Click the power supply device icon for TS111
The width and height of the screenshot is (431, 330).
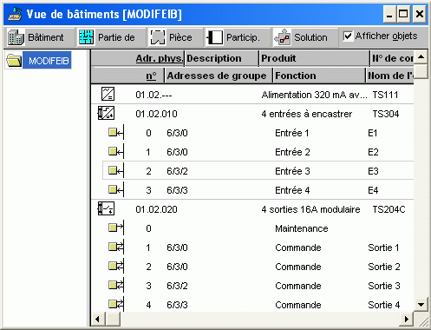click(x=108, y=94)
